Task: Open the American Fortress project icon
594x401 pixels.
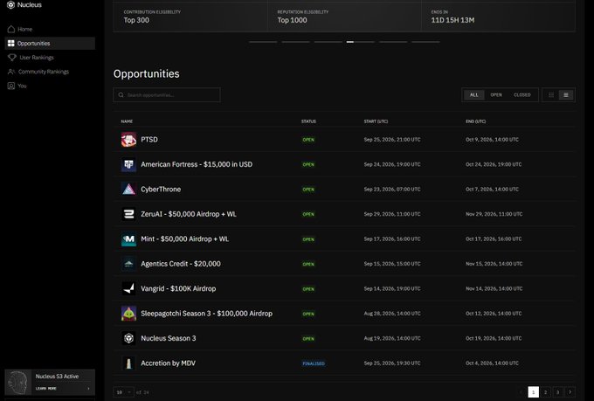Action: pos(128,164)
